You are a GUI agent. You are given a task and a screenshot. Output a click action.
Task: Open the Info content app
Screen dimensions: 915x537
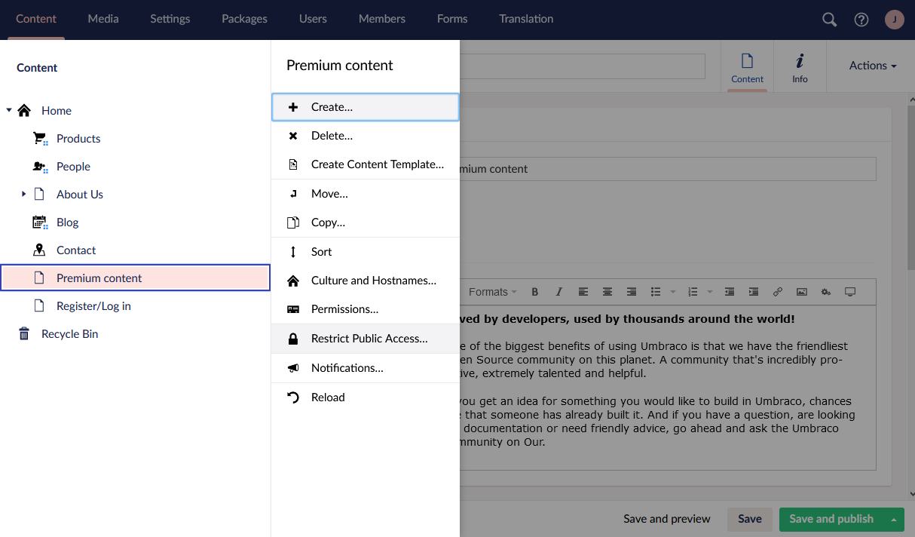[800, 67]
